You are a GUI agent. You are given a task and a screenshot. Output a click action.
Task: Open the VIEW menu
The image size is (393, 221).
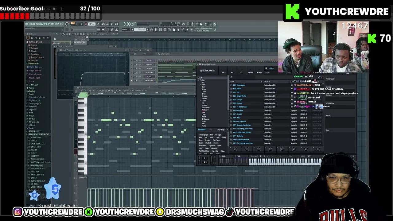[45, 24]
